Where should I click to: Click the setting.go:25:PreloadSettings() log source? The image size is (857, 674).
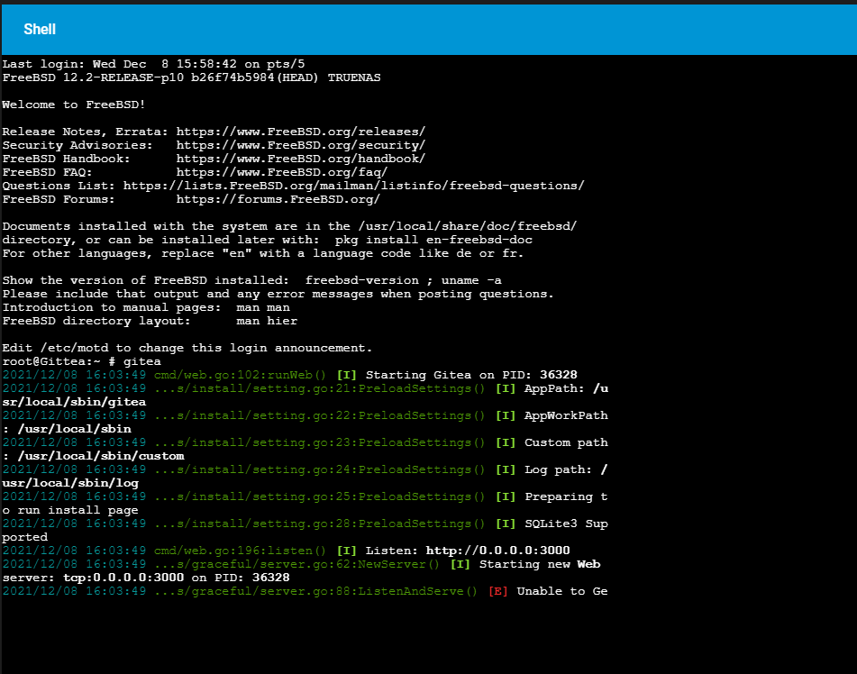click(320, 496)
